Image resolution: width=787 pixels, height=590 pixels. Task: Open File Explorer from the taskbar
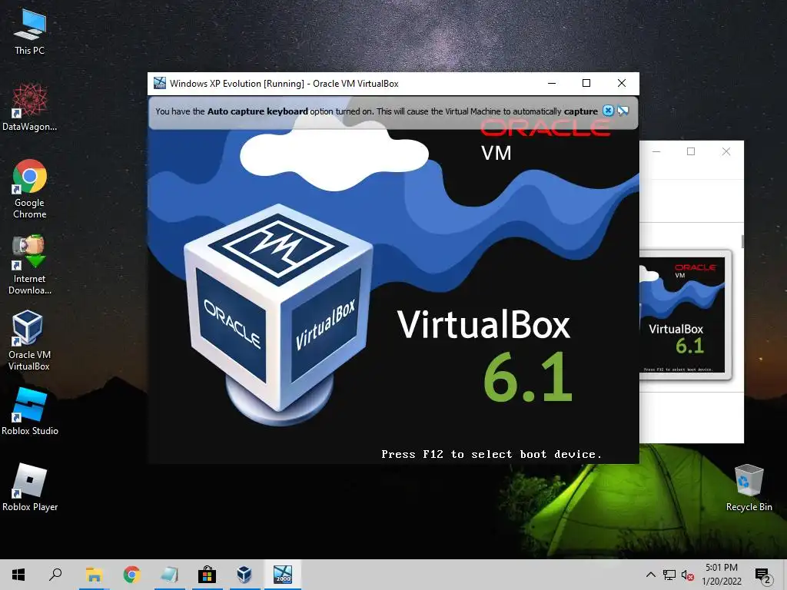point(94,575)
